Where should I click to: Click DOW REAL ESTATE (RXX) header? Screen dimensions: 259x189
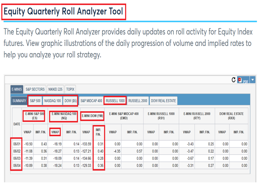(x=231, y=116)
